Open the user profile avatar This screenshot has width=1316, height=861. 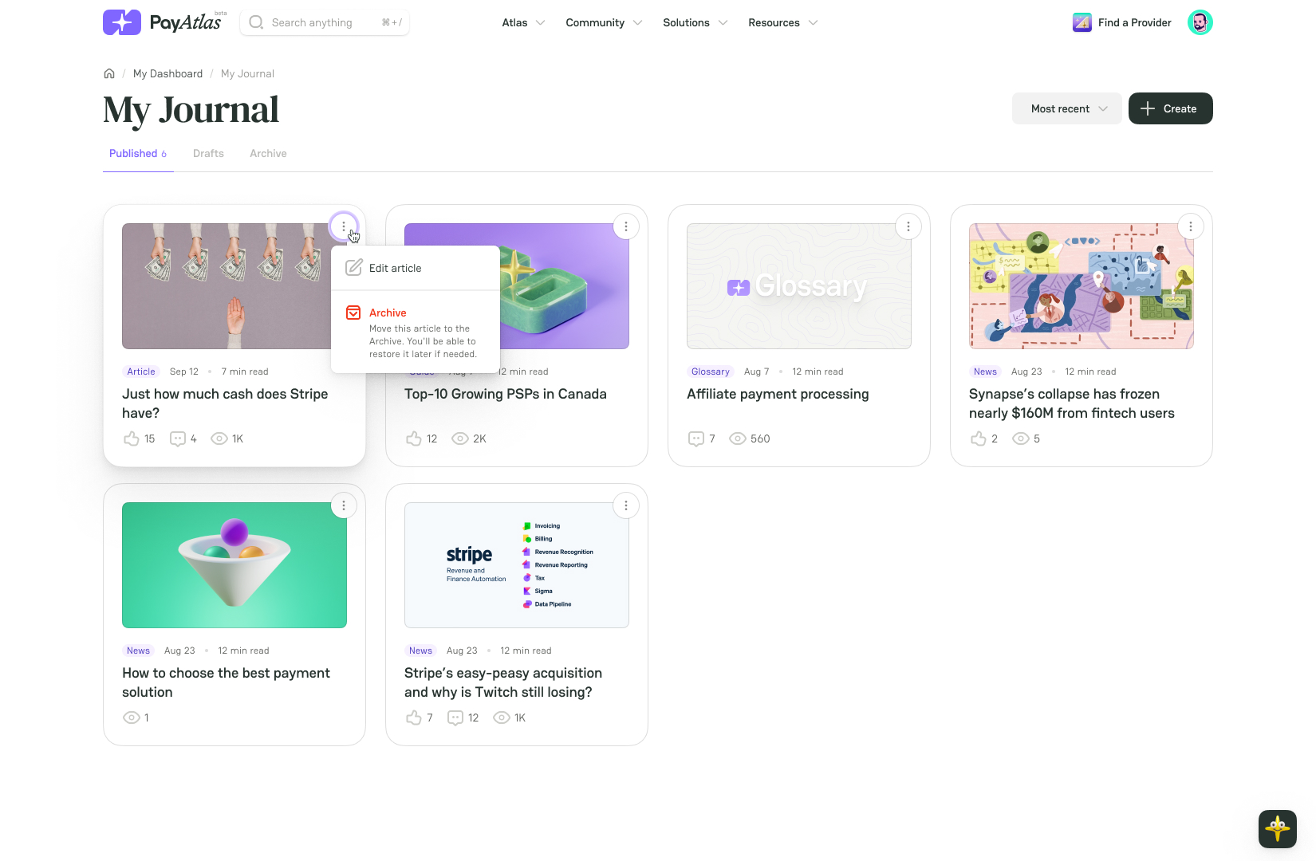click(x=1200, y=22)
